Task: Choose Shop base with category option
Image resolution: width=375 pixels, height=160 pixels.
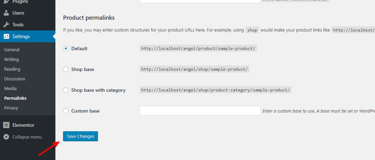Action: [66, 90]
